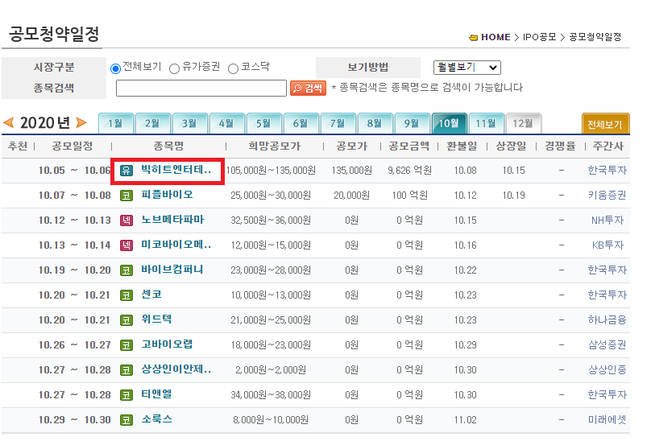651x441 pixels.
Task: Switch to 7월 tab
Action: (338, 123)
